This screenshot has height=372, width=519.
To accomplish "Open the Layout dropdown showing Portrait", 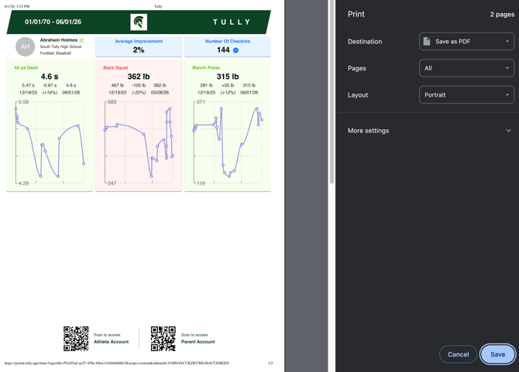I will pos(466,95).
